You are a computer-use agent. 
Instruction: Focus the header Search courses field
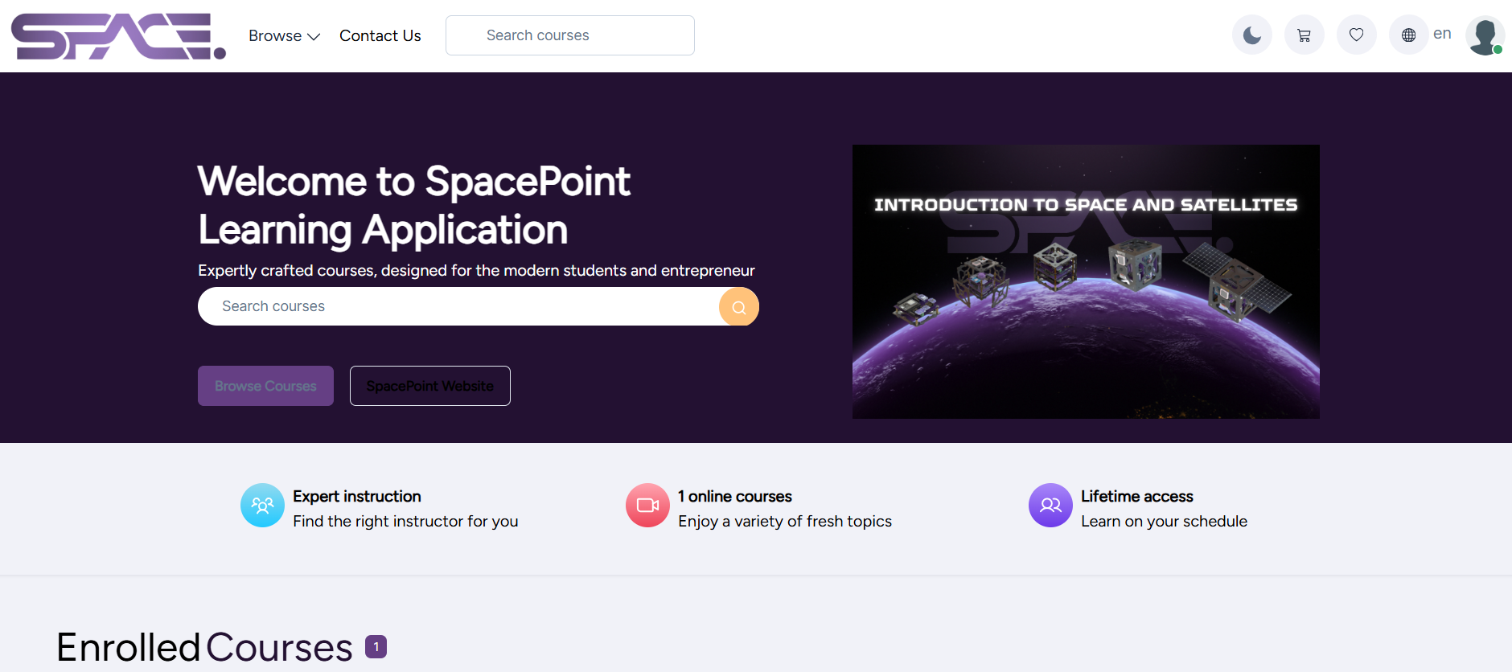click(x=570, y=35)
